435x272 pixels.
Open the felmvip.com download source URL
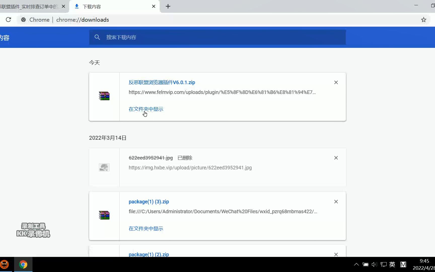tap(222, 92)
